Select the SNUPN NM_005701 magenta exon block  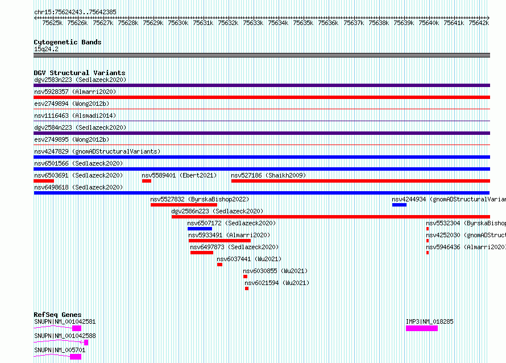click(76, 357)
